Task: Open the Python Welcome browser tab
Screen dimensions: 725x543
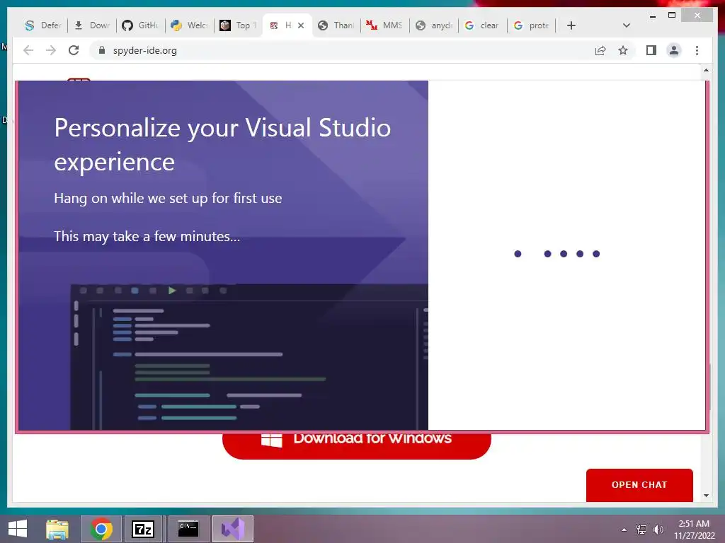Action: click(x=190, y=25)
